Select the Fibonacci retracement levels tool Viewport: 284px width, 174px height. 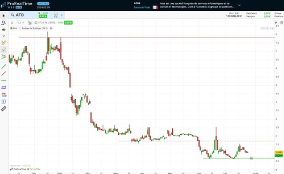(4, 94)
